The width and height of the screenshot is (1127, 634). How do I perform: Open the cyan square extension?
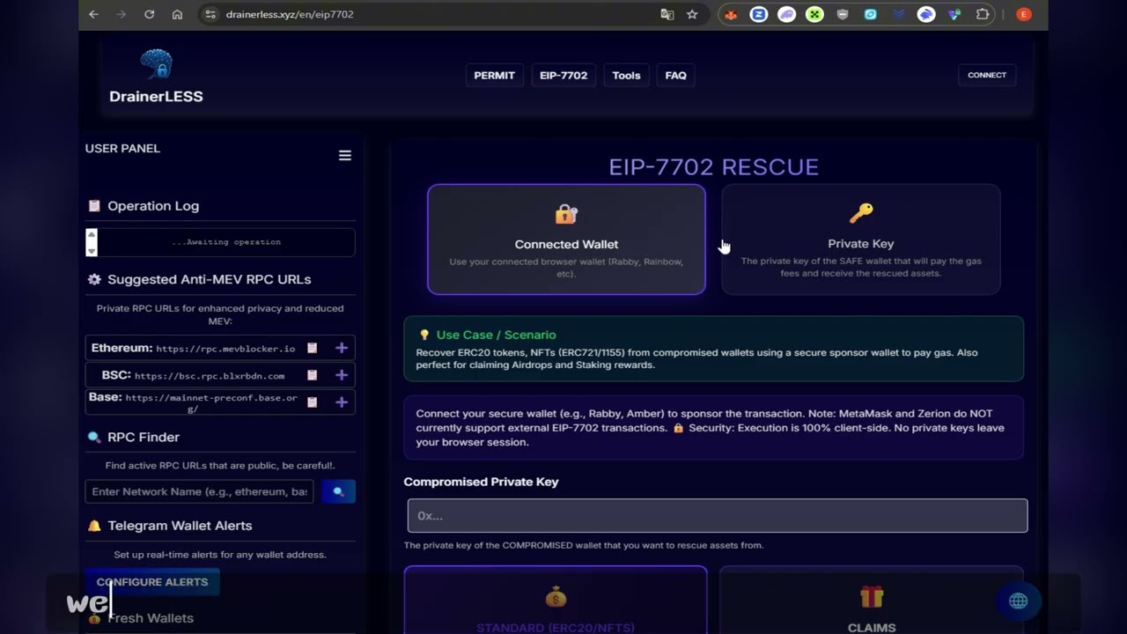click(871, 14)
